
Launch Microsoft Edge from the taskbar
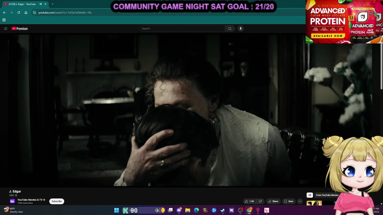point(196,211)
